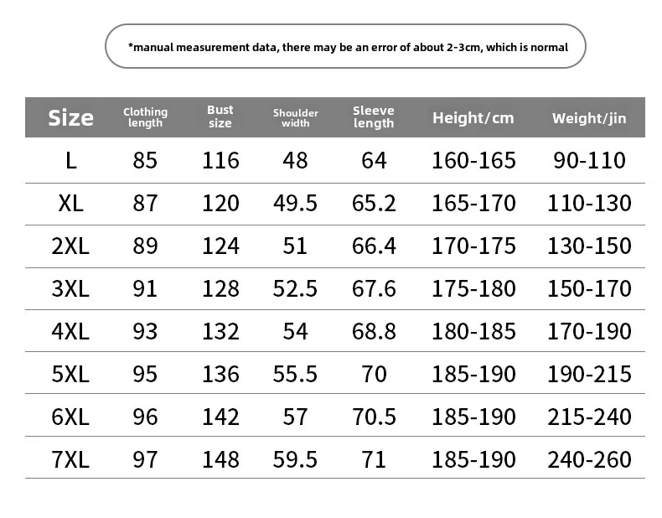662x518 pixels.
Task: Select the 6XL size label
Action: coord(70,417)
